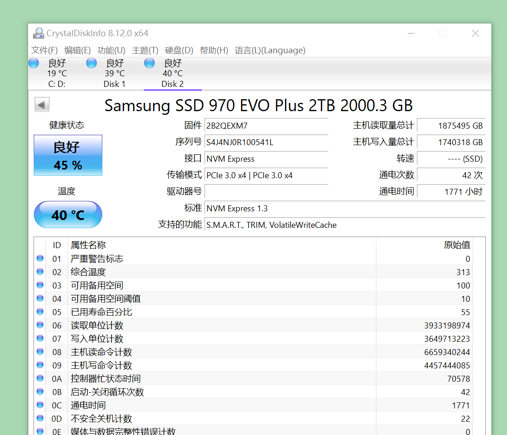The width and height of the screenshot is (507, 435).
Task: Click status dot of attribute 04 可用备用空间阈值
Action: [x=40, y=298]
